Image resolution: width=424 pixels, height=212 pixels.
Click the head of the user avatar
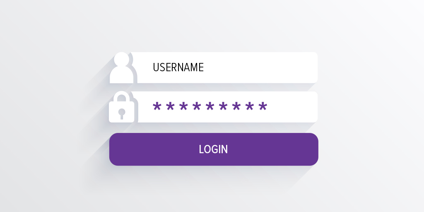(121, 59)
